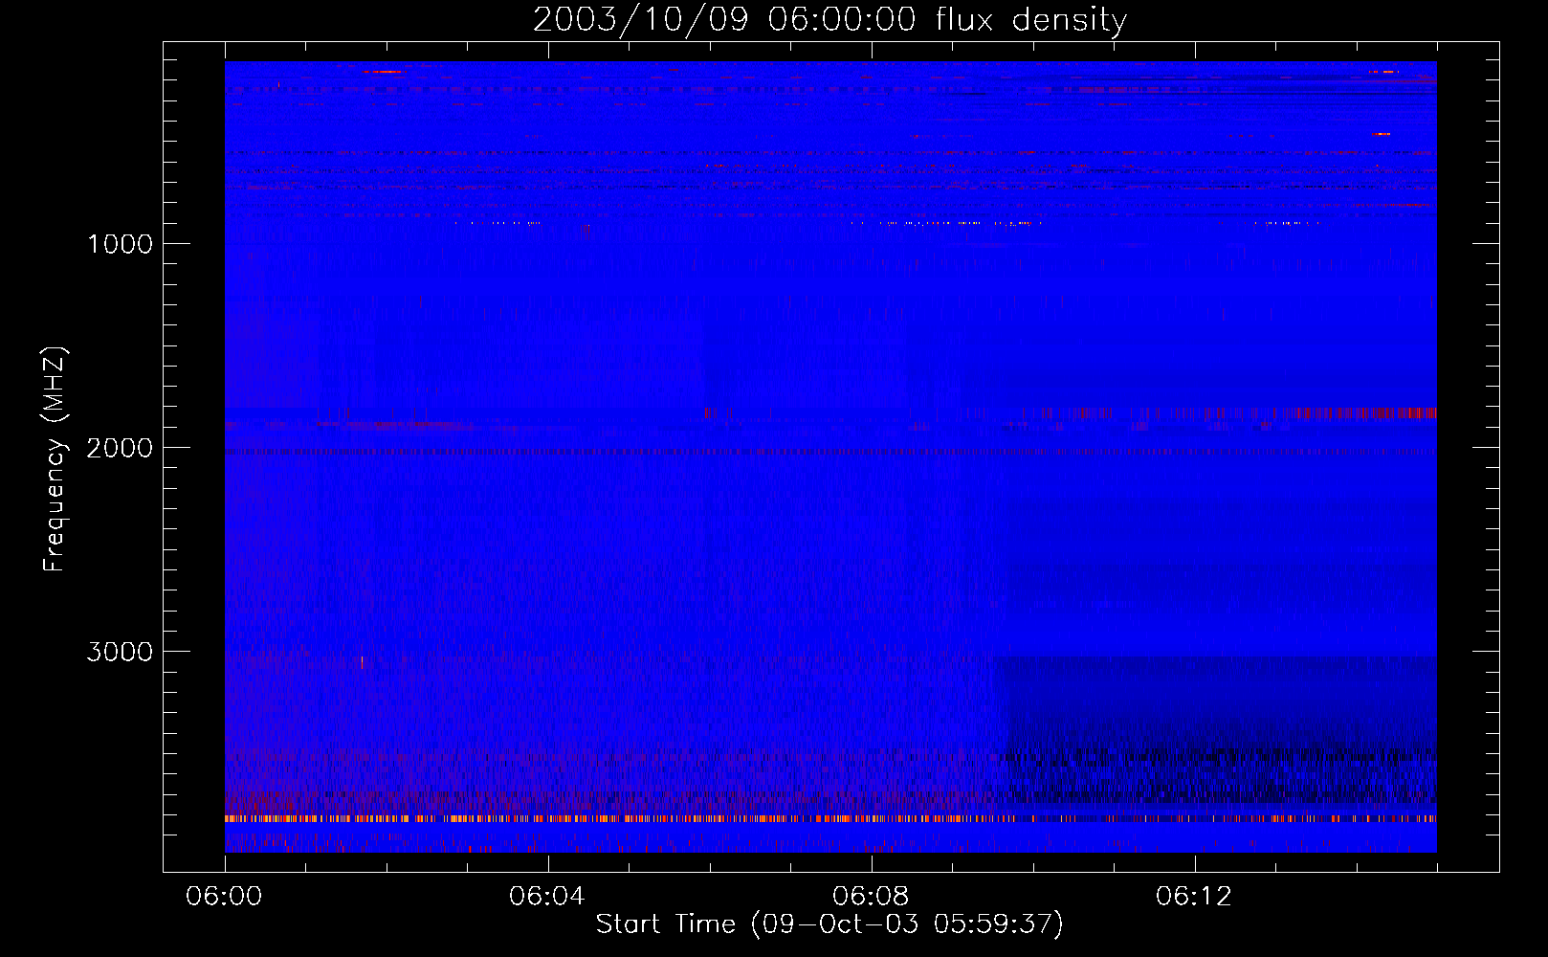Screen dimensions: 1548x957
Task: Click the 06:08 time tick label
Action: 871,897
